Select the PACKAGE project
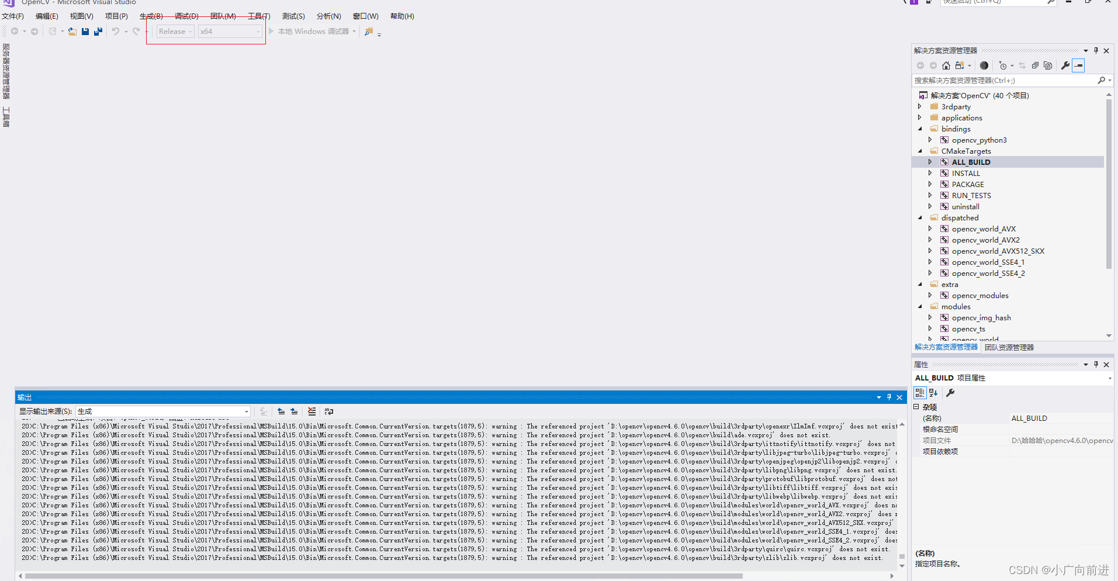This screenshot has width=1118, height=581. click(968, 184)
